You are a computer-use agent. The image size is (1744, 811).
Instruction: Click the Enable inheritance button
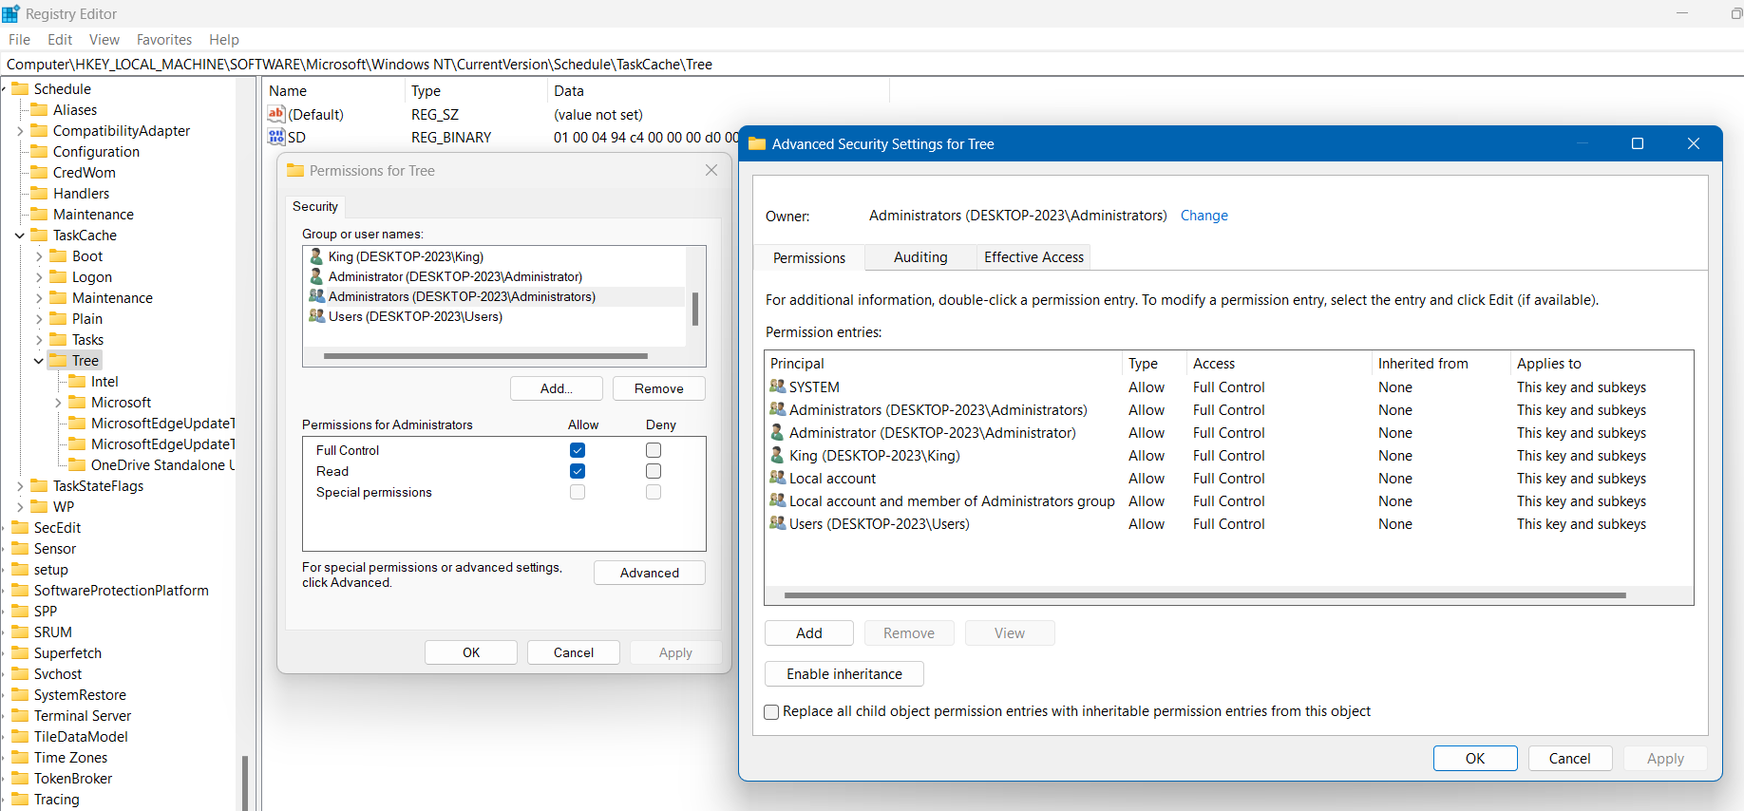[x=844, y=674]
